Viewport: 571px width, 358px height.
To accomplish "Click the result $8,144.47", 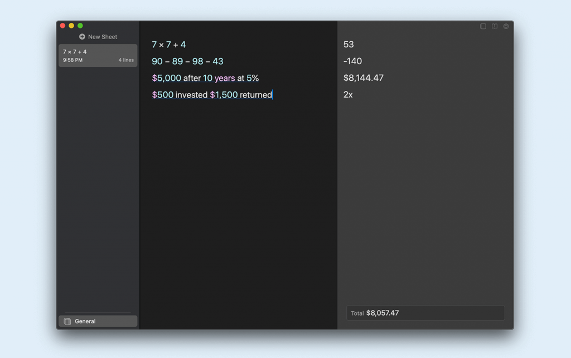I will pyautogui.click(x=364, y=78).
